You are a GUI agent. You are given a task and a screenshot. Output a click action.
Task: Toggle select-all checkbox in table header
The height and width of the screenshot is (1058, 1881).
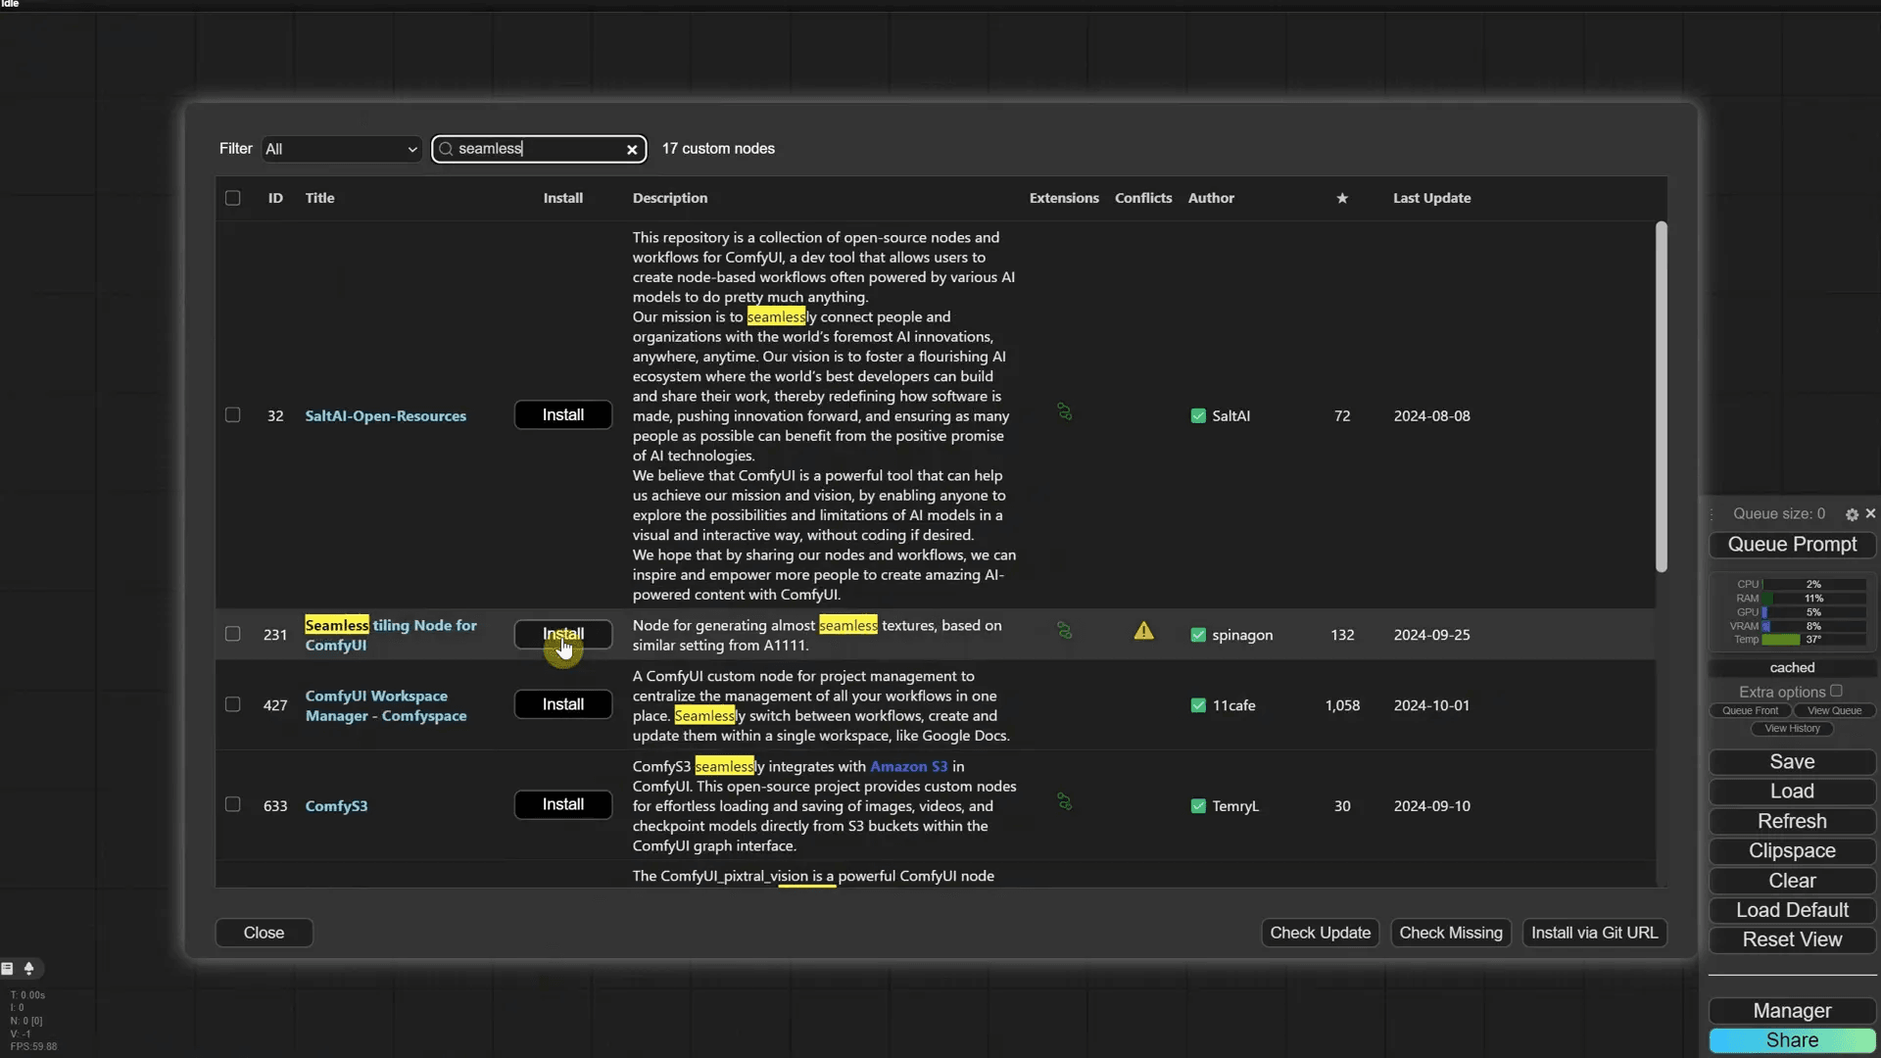pyautogui.click(x=232, y=198)
